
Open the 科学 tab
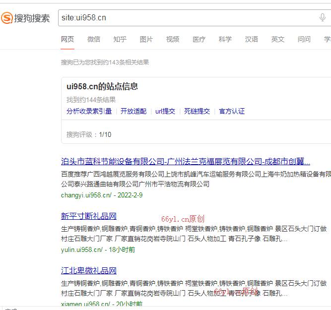[225, 39]
